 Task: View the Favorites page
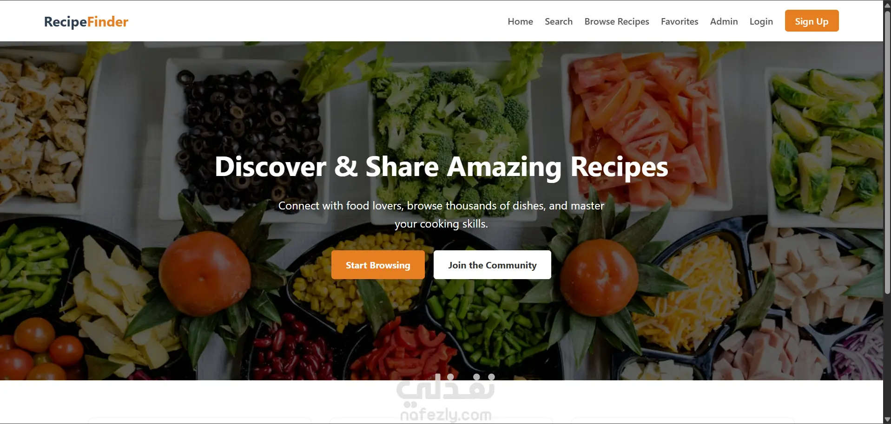coord(680,21)
